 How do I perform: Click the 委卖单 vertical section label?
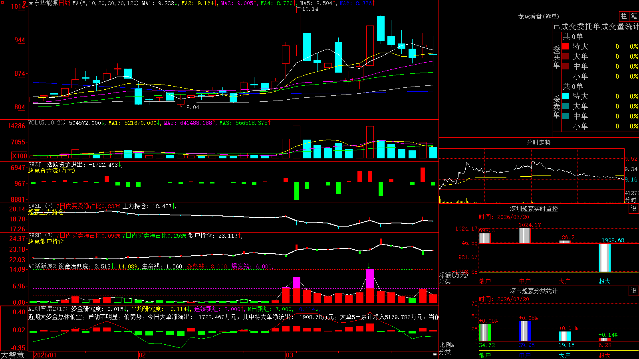coord(557,107)
